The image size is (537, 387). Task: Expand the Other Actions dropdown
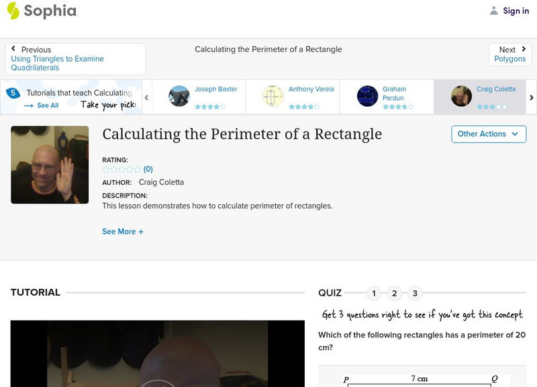(x=489, y=134)
